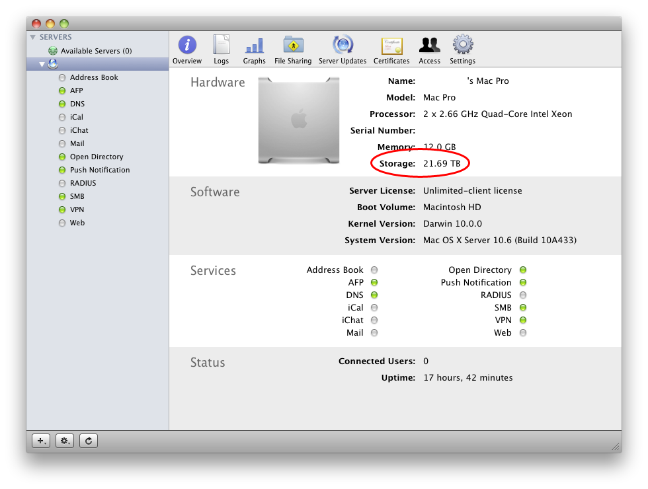Click the uptime value 17 hours, 42 minutes

(x=468, y=378)
